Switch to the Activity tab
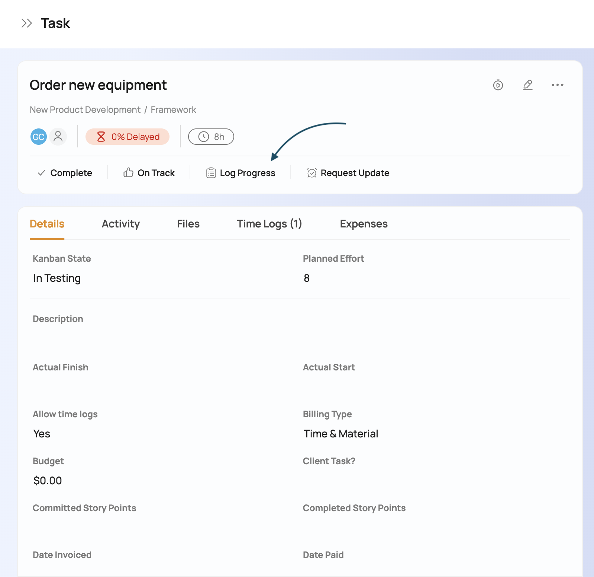The image size is (594, 577). [x=121, y=224]
